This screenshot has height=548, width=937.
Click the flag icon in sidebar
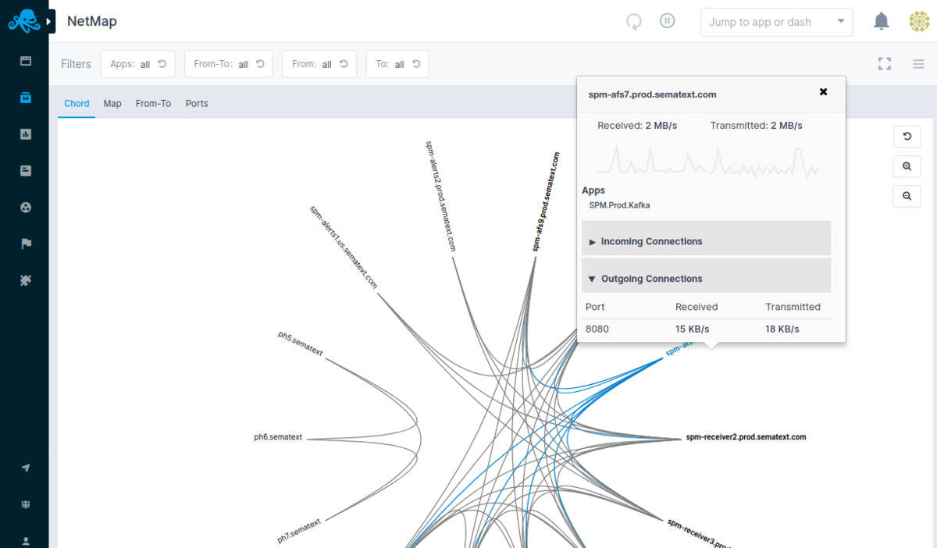tap(26, 244)
